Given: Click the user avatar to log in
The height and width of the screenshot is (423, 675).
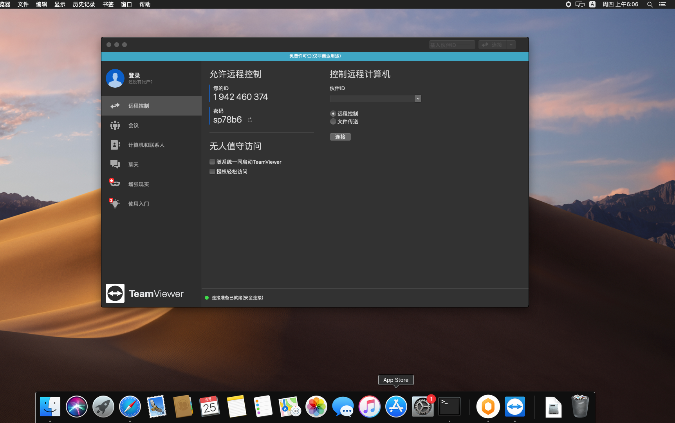Looking at the screenshot, I should click(x=115, y=78).
